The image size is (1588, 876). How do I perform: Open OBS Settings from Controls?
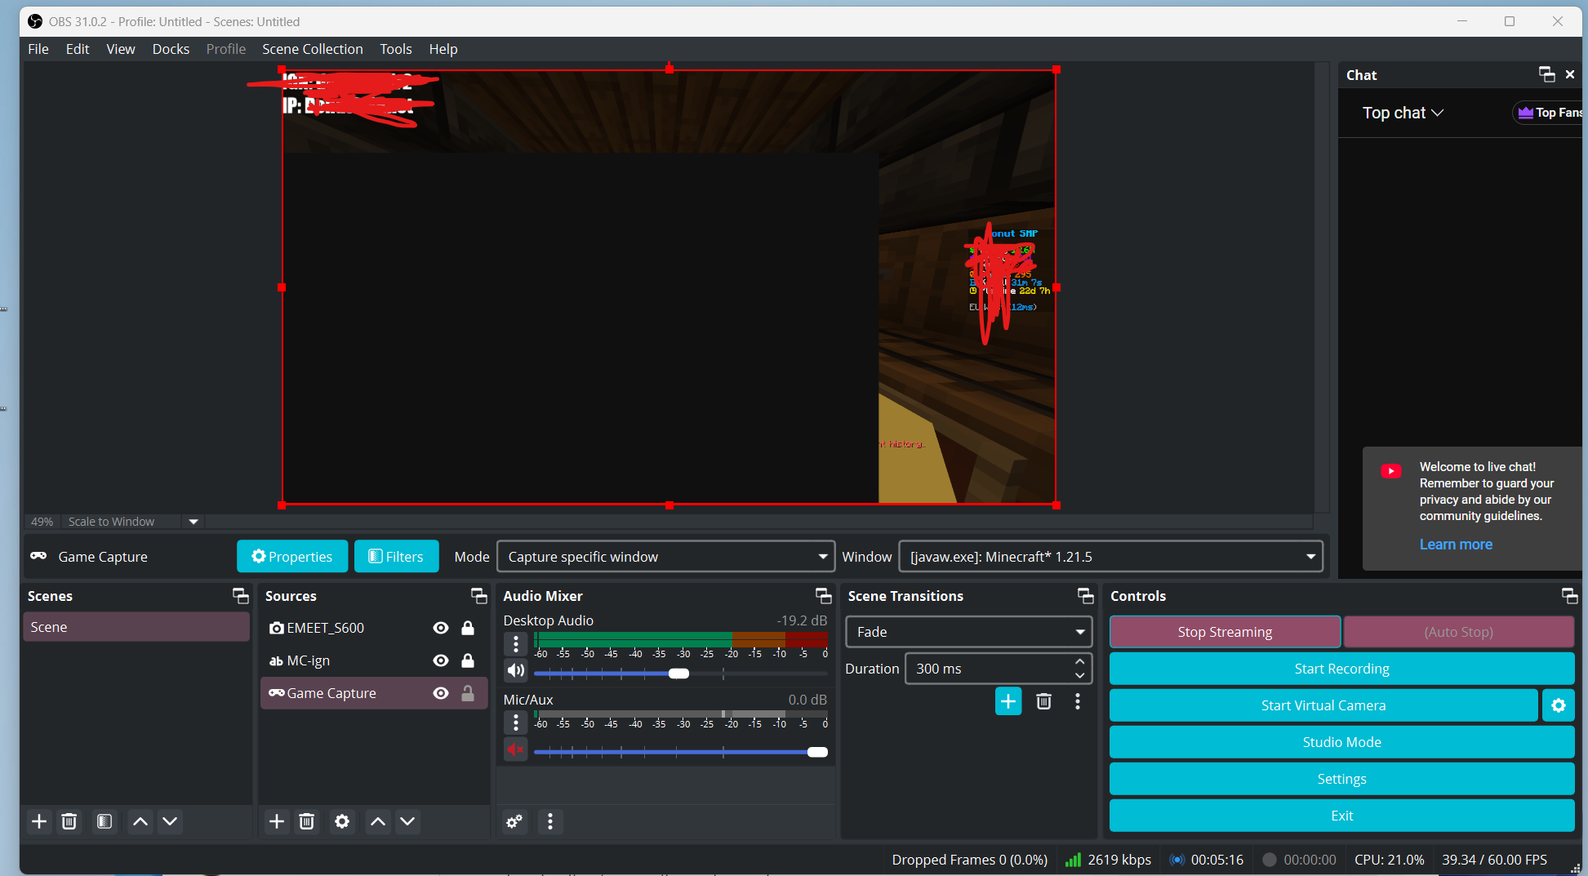pyautogui.click(x=1341, y=779)
